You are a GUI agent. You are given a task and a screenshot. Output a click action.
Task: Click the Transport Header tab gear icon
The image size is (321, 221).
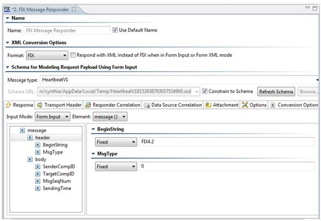point(39,105)
